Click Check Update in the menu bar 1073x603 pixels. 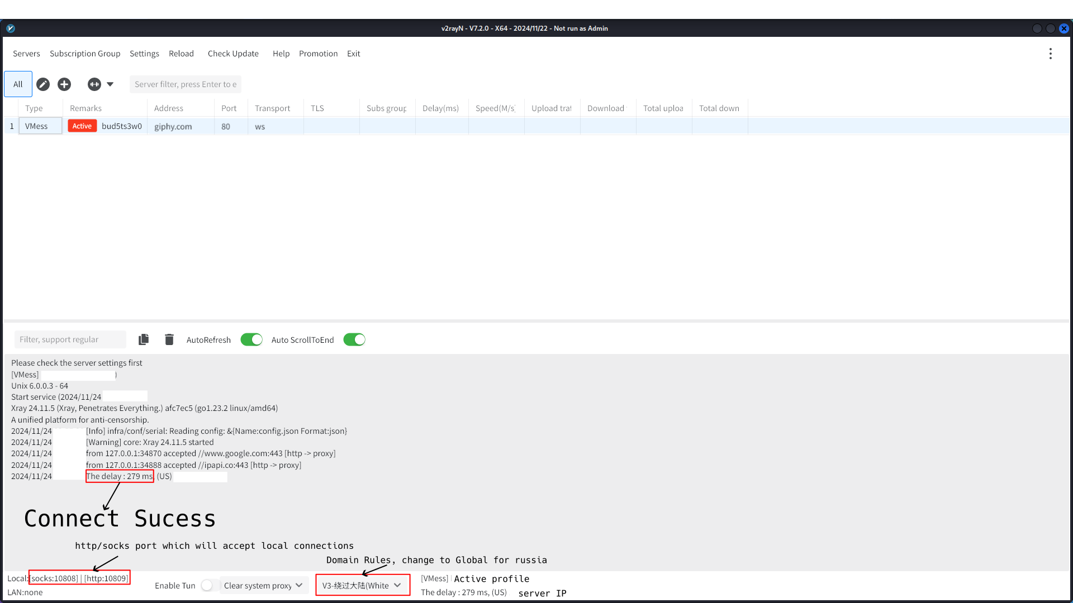[233, 54]
